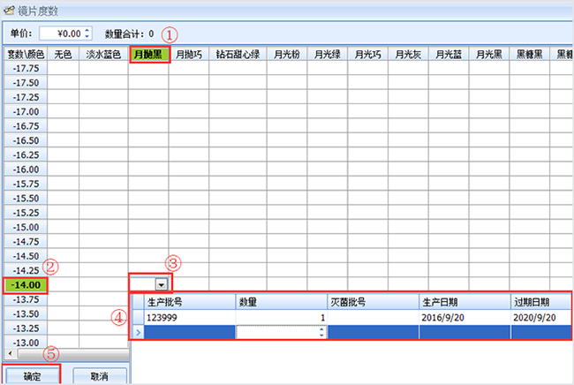Viewport: 574px width, 385px height.
Task: Click quantity cell with value 1
Action: coord(281,317)
